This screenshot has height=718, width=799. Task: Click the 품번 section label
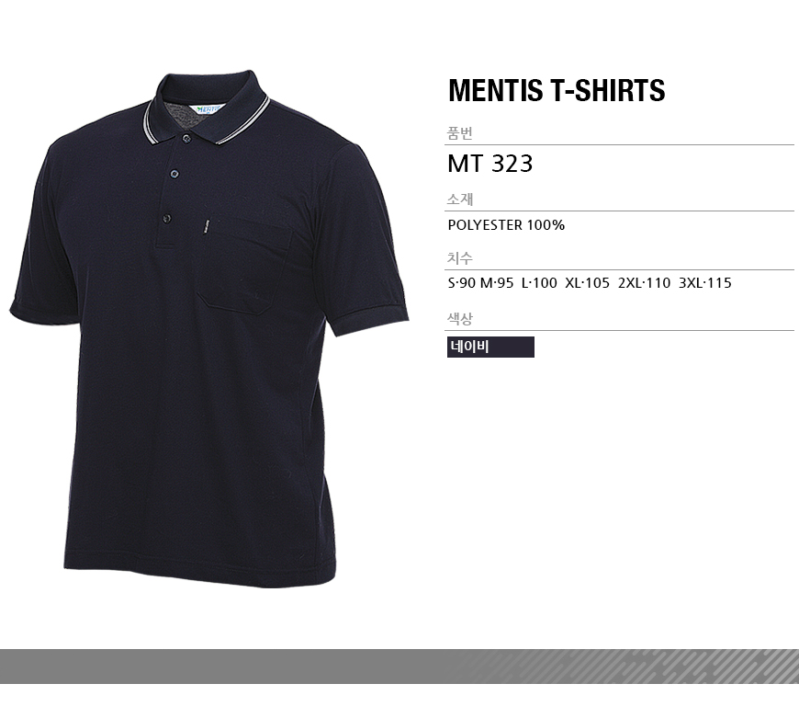tap(459, 133)
